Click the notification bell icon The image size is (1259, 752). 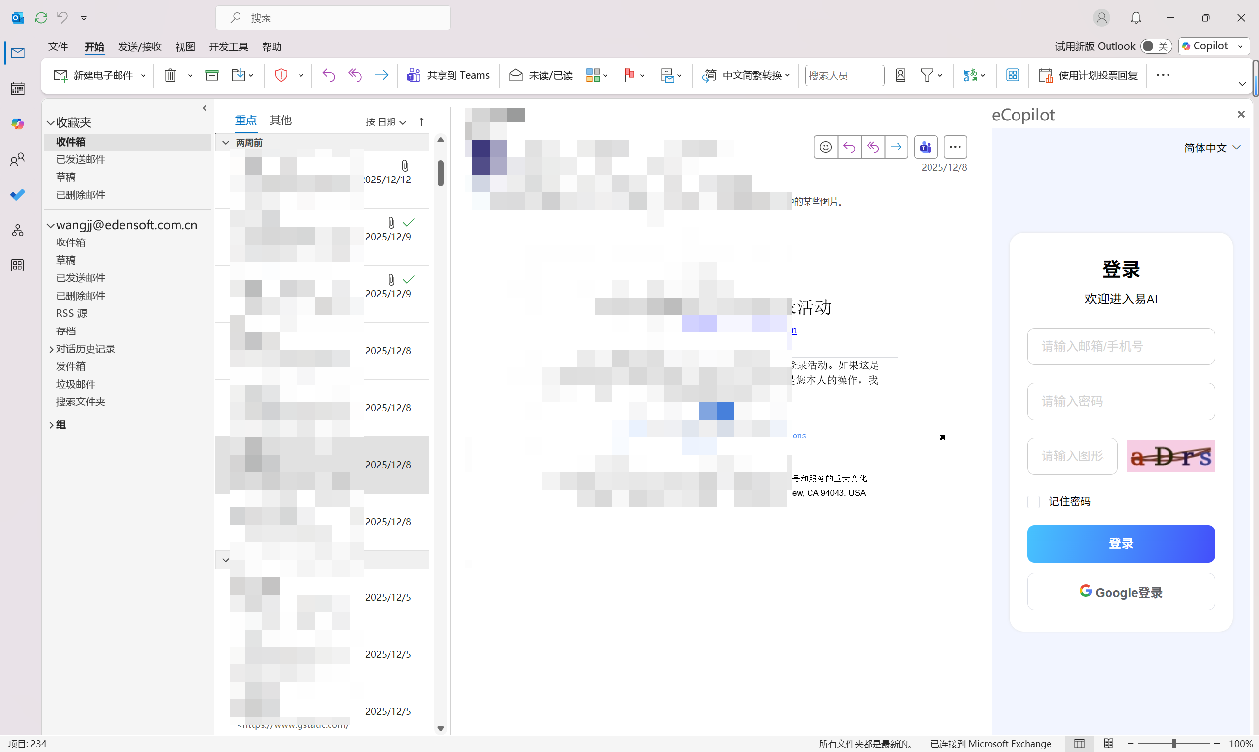click(x=1136, y=18)
